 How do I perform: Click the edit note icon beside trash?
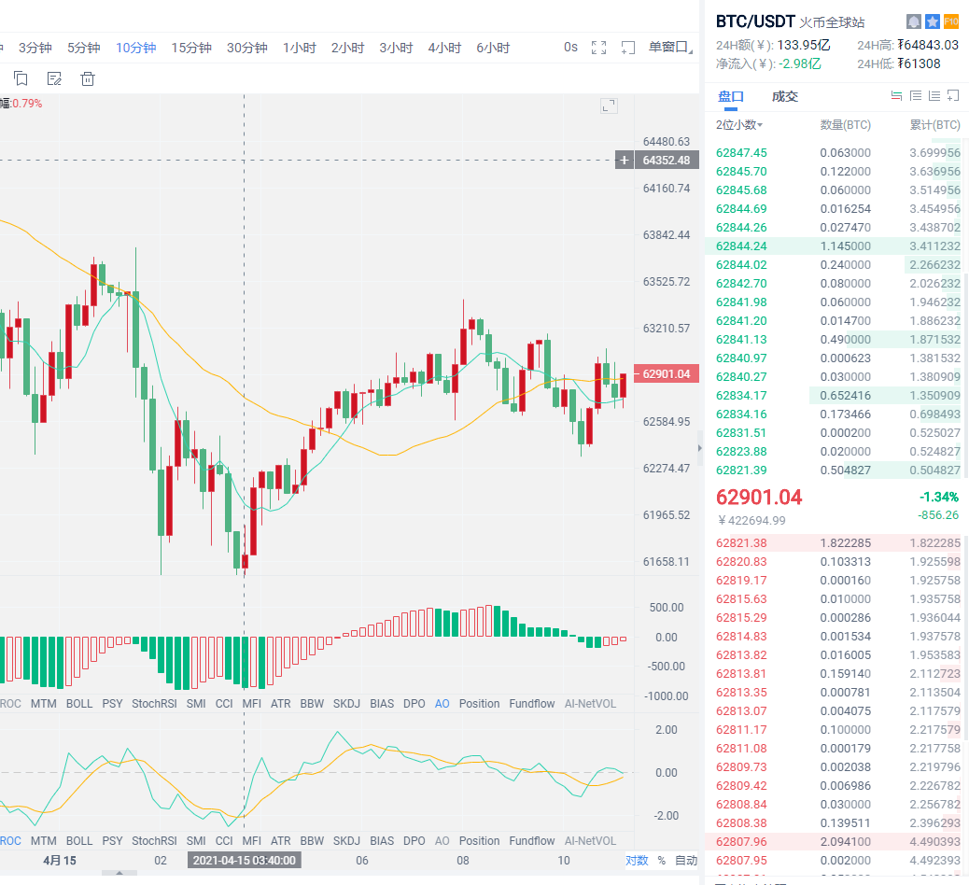[x=54, y=78]
